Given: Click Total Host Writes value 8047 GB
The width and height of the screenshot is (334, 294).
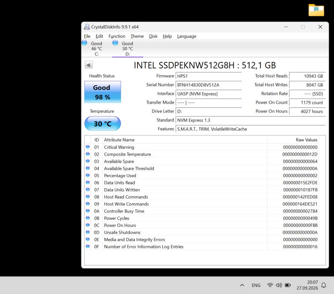Looking at the screenshot, I should (x=307, y=85).
